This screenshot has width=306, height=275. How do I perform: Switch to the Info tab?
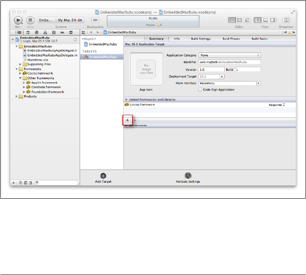(177, 39)
